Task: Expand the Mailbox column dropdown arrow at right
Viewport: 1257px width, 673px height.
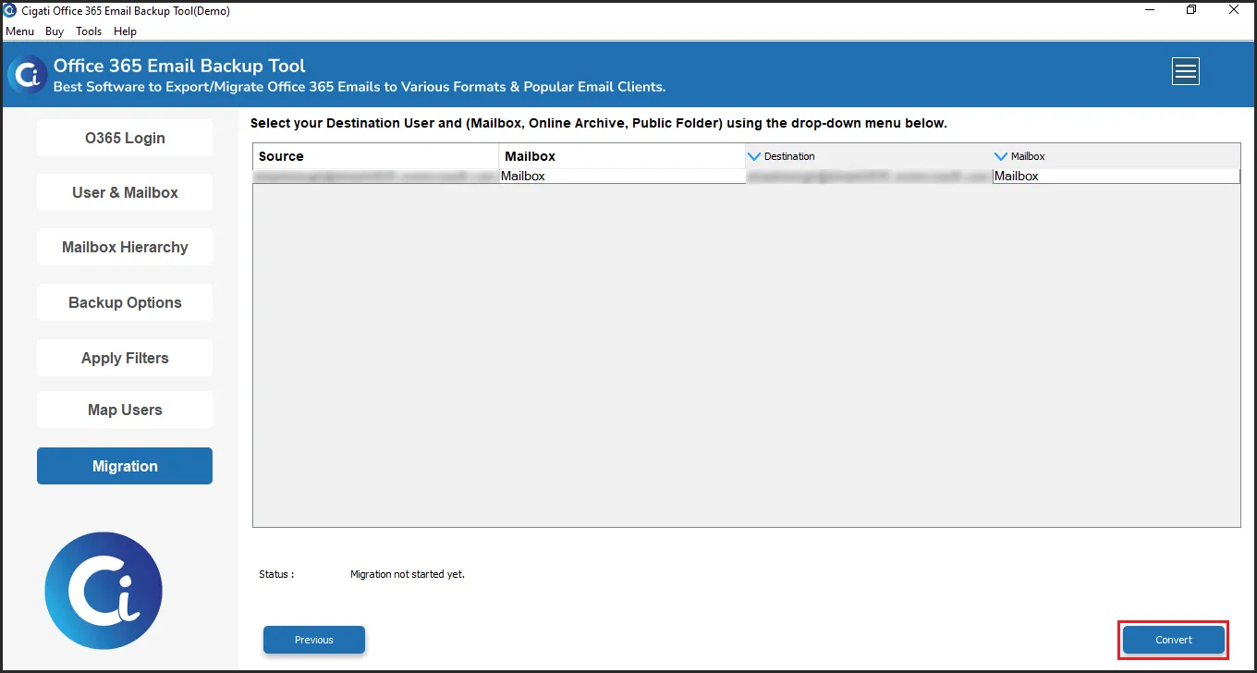Action: tap(1000, 156)
